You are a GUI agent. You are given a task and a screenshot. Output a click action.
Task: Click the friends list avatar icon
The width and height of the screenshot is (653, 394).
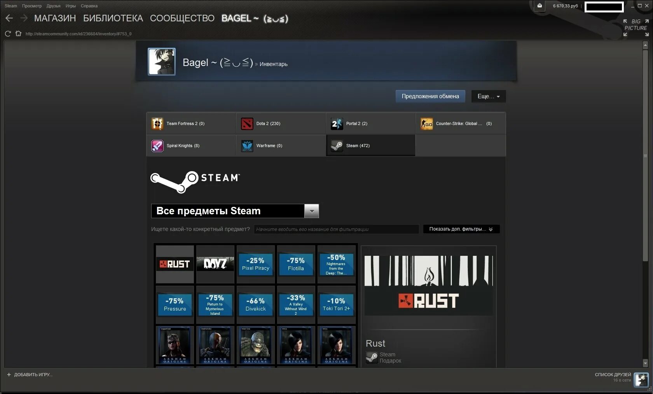[641, 380]
